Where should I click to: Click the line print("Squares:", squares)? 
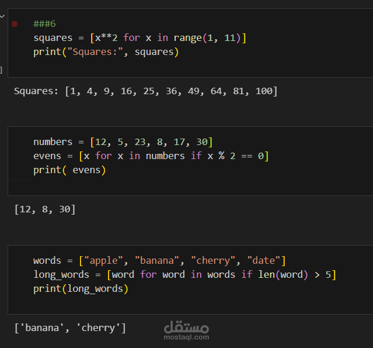point(106,52)
